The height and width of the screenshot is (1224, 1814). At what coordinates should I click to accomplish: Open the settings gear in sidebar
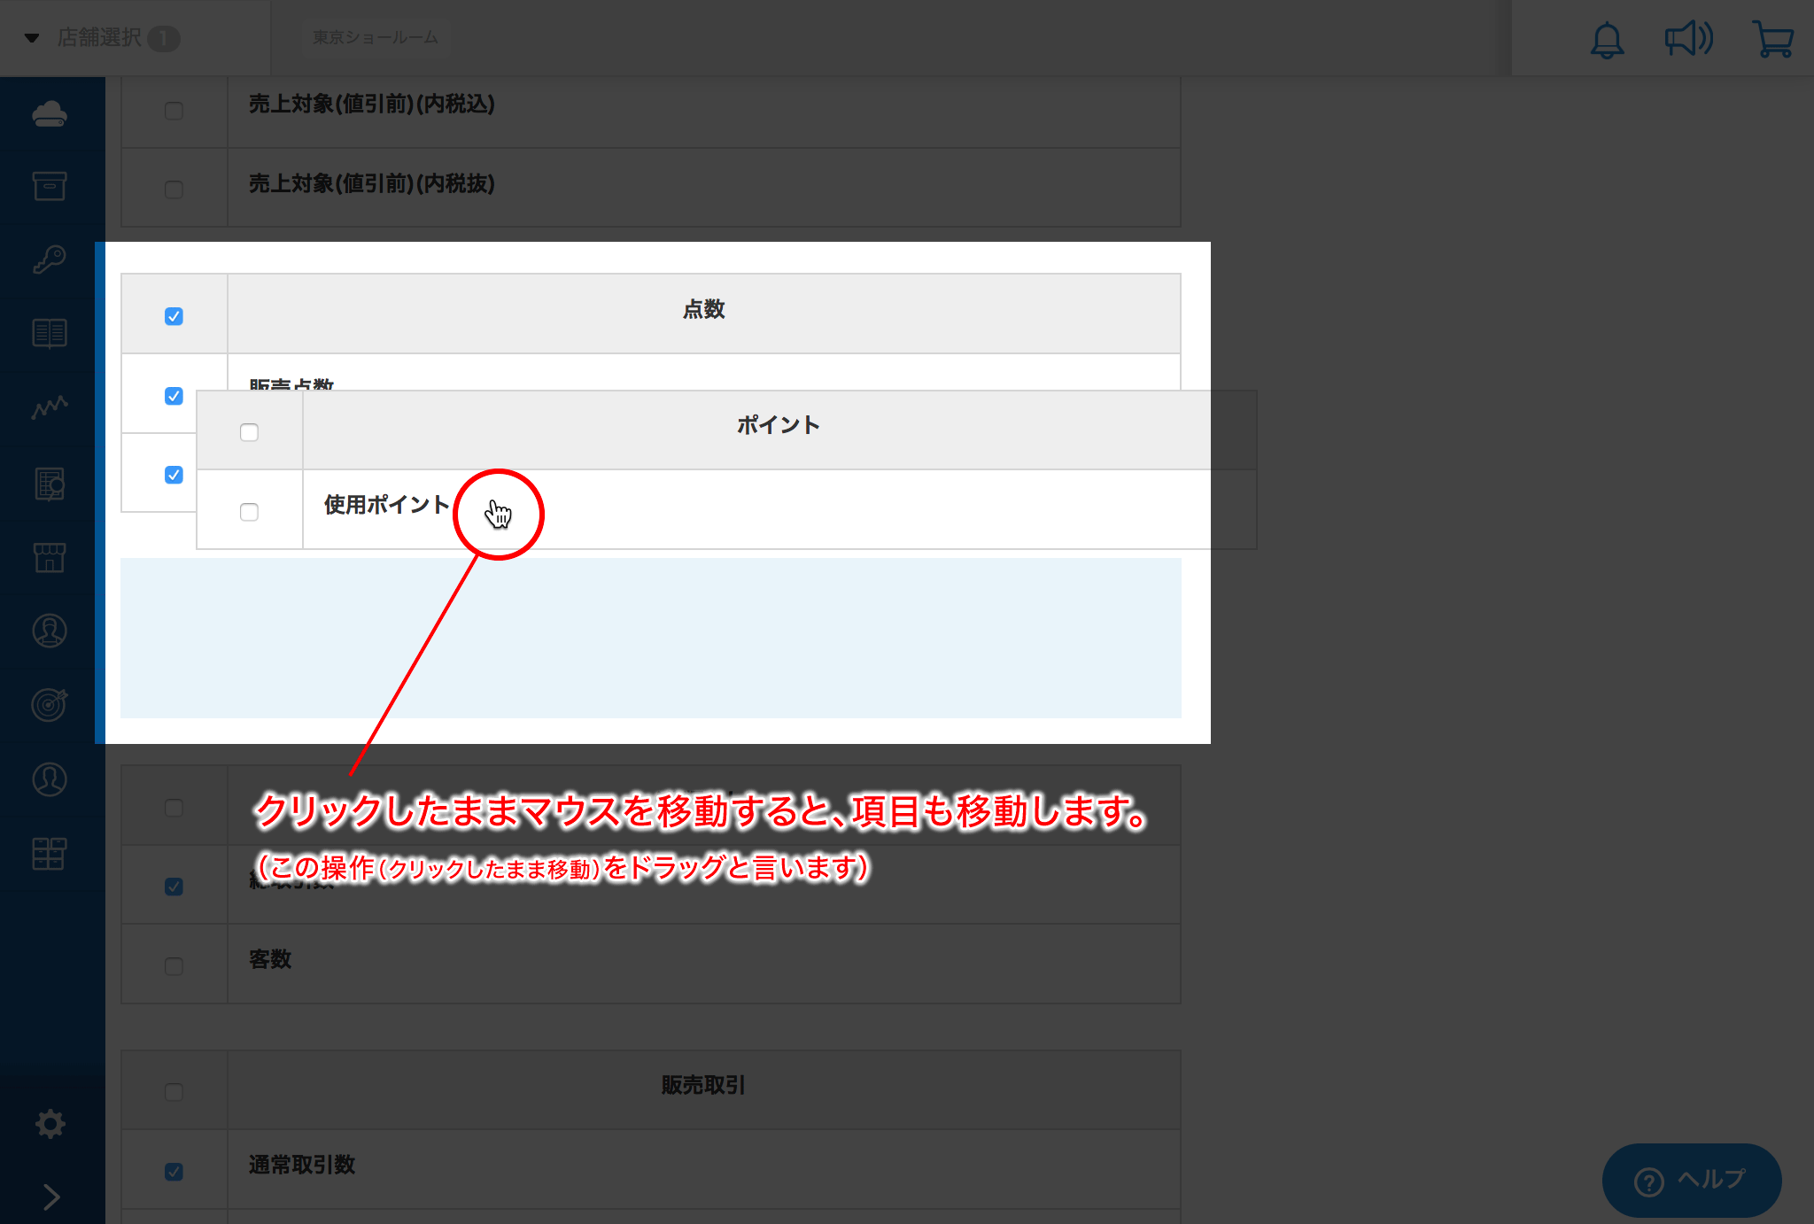click(x=50, y=1124)
